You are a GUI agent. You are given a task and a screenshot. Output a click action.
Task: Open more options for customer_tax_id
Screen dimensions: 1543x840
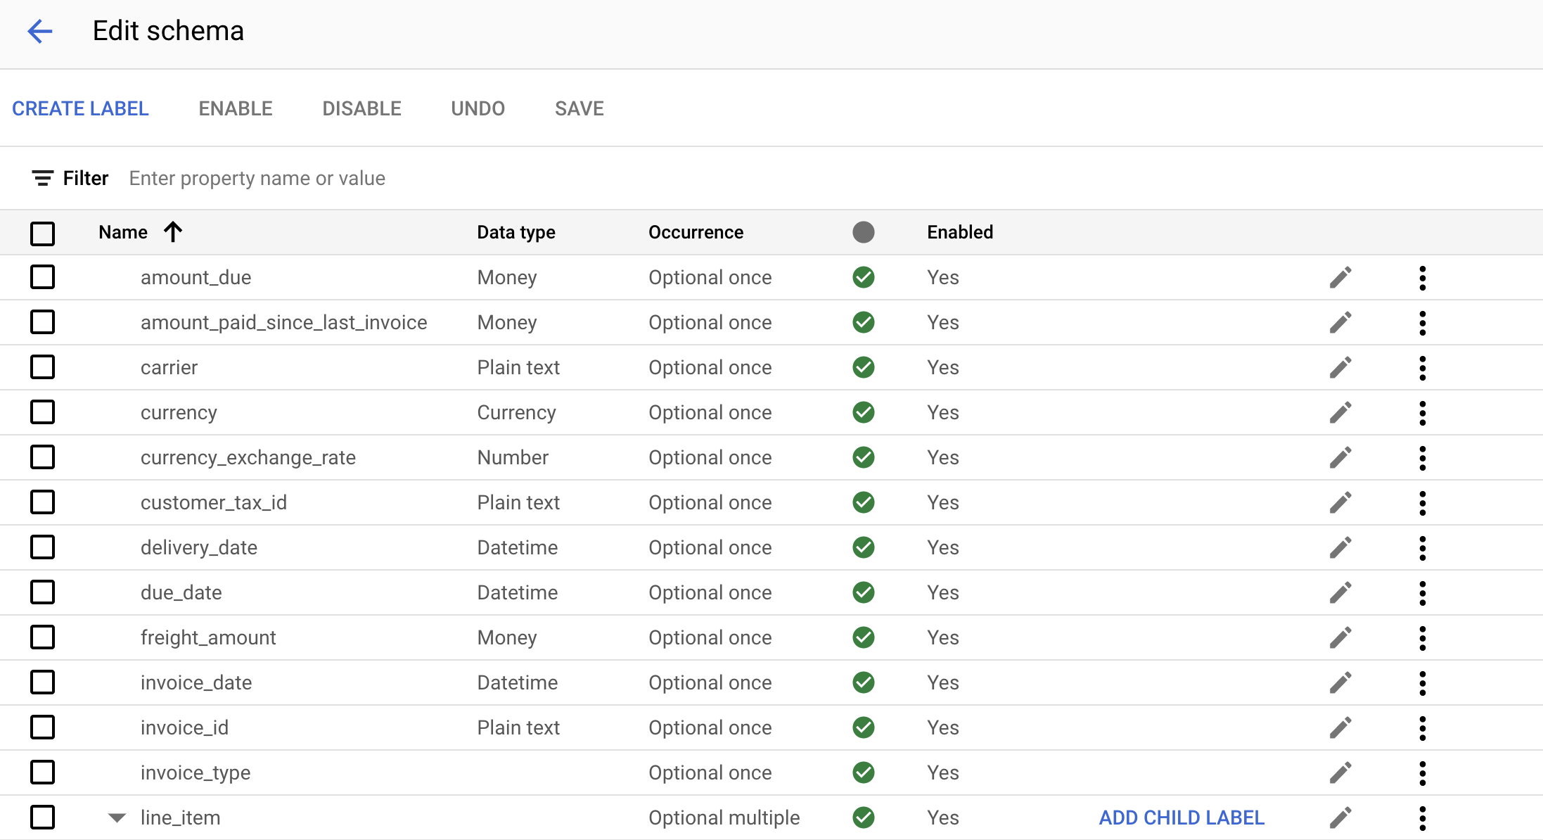click(x=1423, y=503)
